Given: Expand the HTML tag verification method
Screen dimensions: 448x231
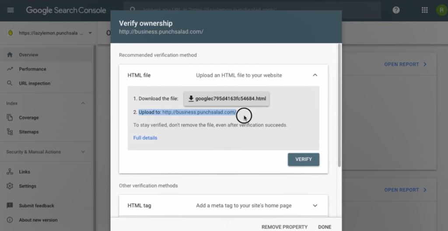Looking at the screenshot, I should click(x=315, y=206).
